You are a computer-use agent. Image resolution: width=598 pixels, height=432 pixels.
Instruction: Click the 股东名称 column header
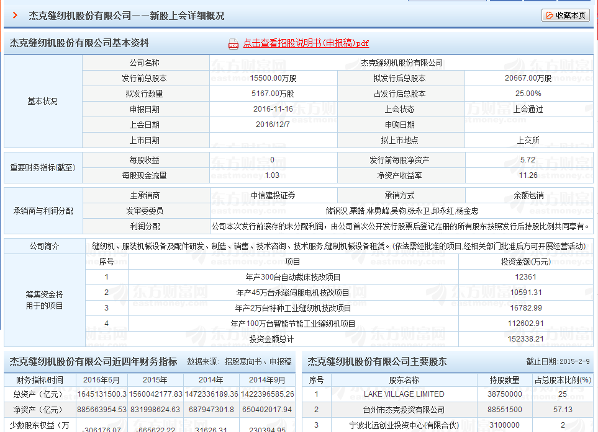tap(404, 380)
